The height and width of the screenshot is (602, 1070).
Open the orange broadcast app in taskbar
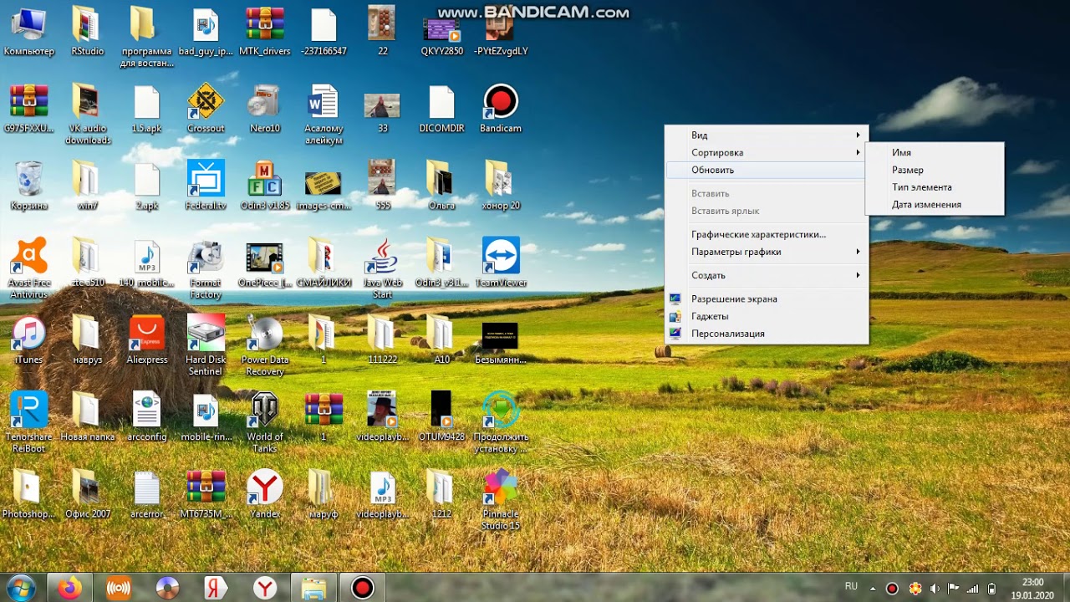[x=119, y=588]
